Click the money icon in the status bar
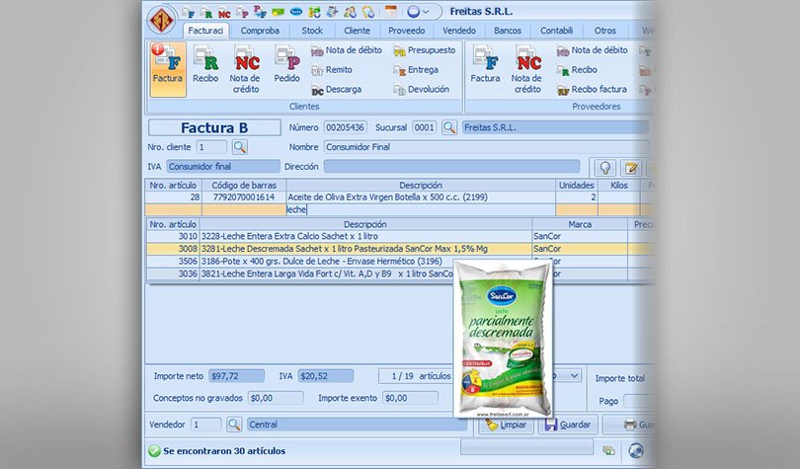 [x=608, y=450]
